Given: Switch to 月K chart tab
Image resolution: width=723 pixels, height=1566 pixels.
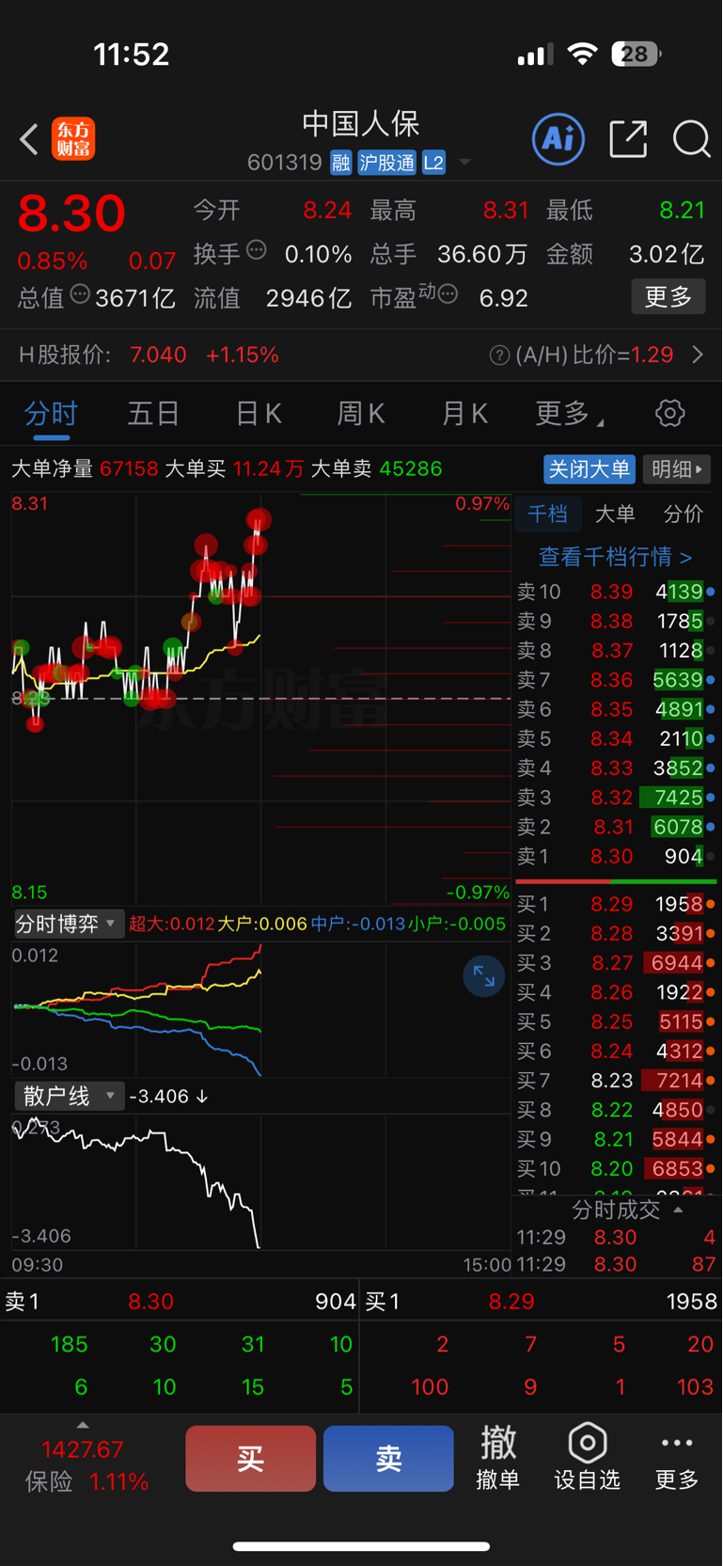Looking at the screenshot, I should point(464,413).
